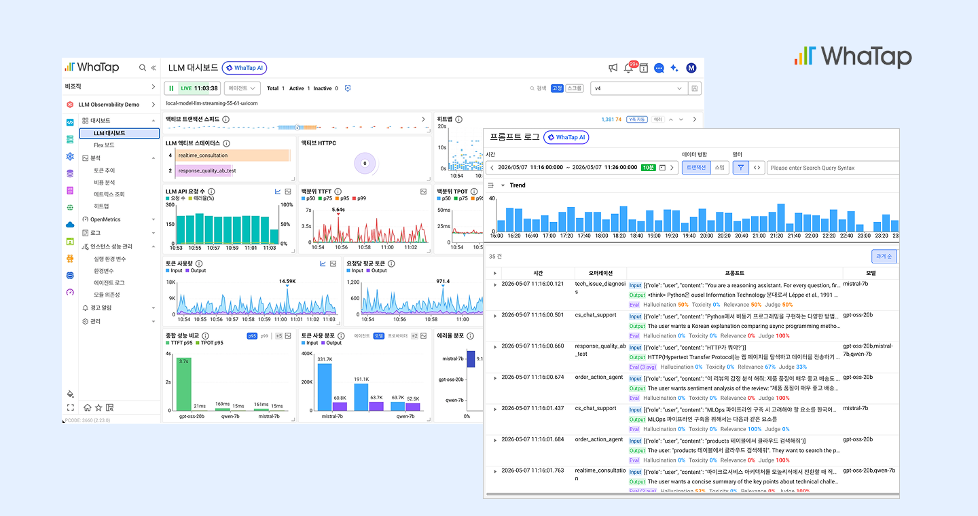Go to previous time range in prompt log
The image size is (978, 516).
pyautogui.click(x=492, y=168)
